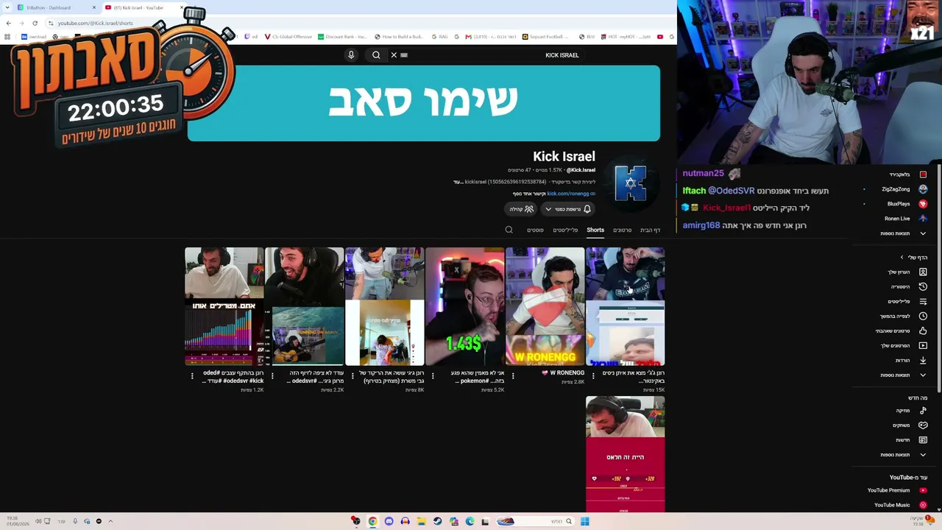942x530 pixels.
Task: Open the Kick Israel channel avatar
Action: pos(631,183)
